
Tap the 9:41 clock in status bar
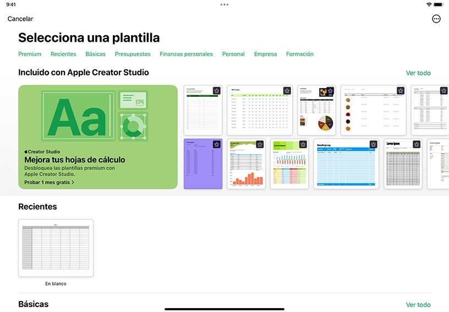[11, 4]
